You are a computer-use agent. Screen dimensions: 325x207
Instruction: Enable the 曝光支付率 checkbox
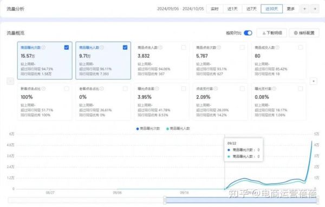click(x=301, y=89)
